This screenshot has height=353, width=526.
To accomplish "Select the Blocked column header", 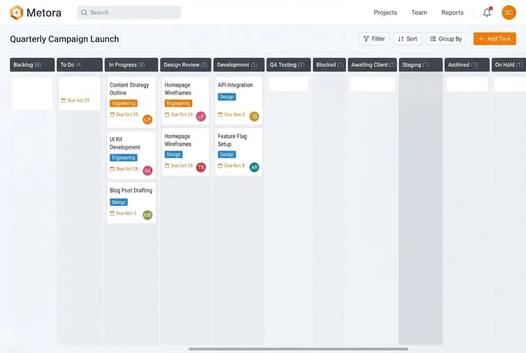I will pyautogui.click(x=329, y=65).
